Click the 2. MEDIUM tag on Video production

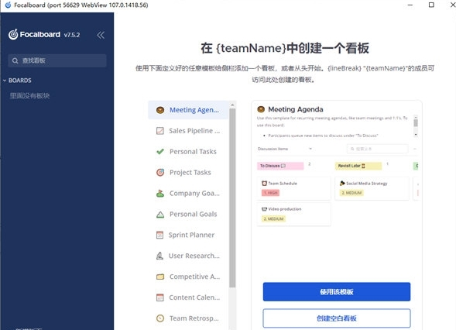tap(273, 218)
